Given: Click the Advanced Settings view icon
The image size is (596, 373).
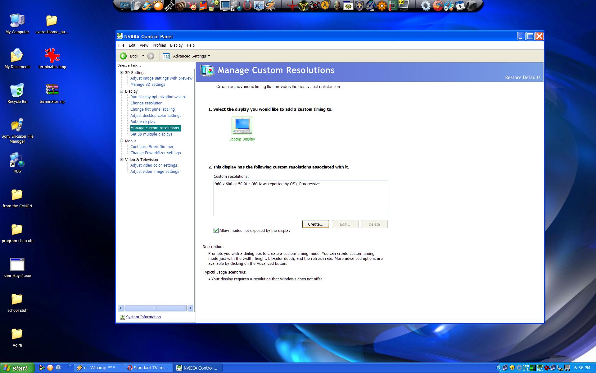Looking at the screenshot, I should point(166,56).
